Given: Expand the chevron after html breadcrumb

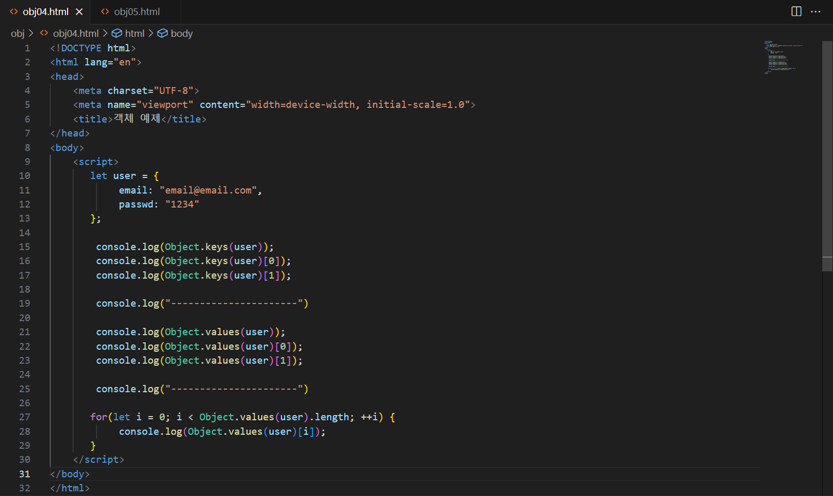Looking at the screenshot, I should coord(151,33).
